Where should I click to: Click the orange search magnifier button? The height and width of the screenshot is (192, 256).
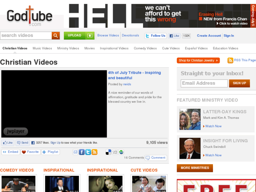coord(56,36)
